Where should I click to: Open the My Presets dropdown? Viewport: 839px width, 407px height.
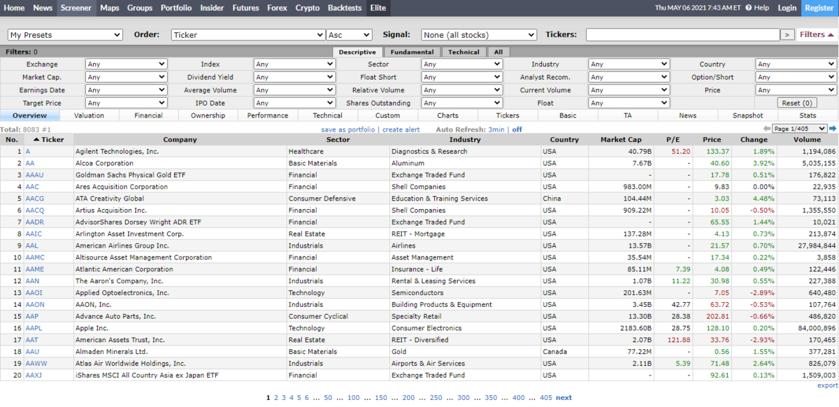pos(65,35)
